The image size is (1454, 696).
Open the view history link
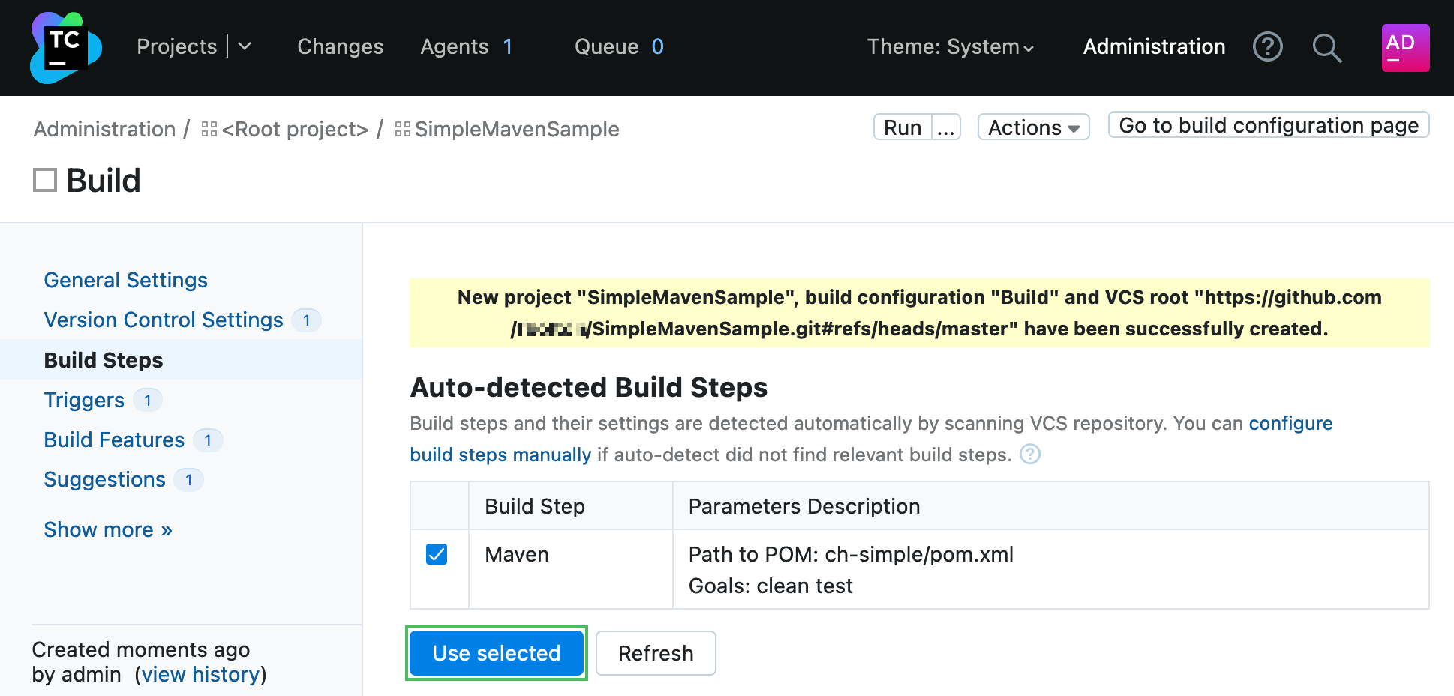click(x=200, y=674)
